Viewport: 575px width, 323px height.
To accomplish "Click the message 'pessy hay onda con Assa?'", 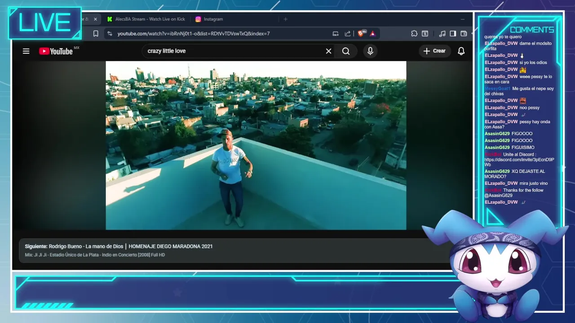I will tap(517, 124).
